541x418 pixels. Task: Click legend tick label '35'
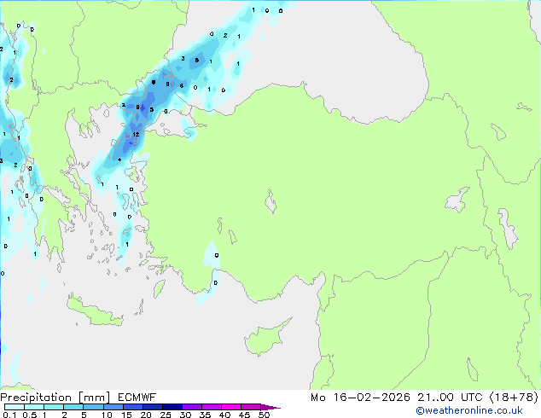coord(205,415)
